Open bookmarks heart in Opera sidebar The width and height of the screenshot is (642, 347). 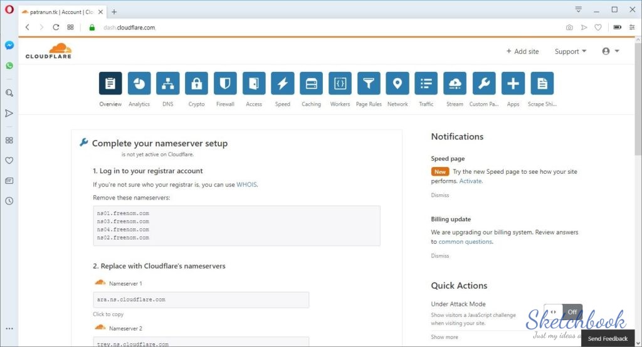9,161
